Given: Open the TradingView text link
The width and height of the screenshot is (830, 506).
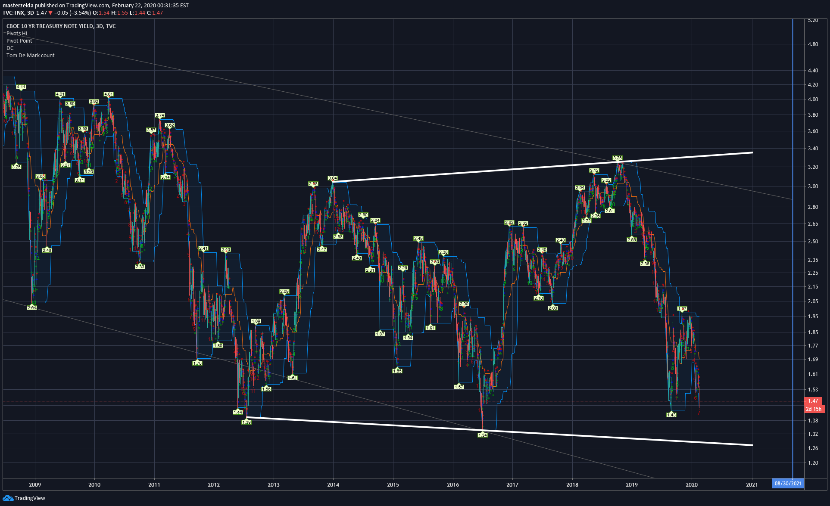Looking at the screenshot, I should point(30,498).
